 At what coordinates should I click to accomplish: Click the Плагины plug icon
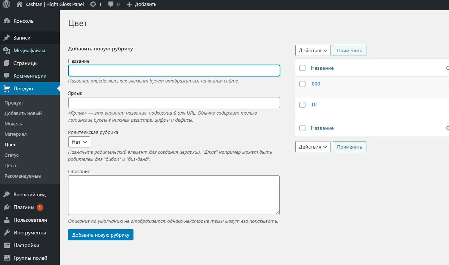(7, 208)
